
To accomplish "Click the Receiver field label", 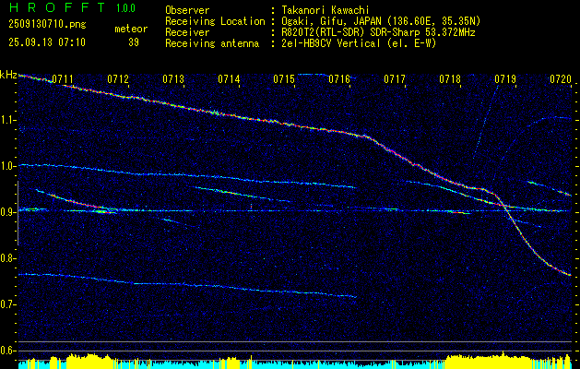I will (x=187, y=32).
